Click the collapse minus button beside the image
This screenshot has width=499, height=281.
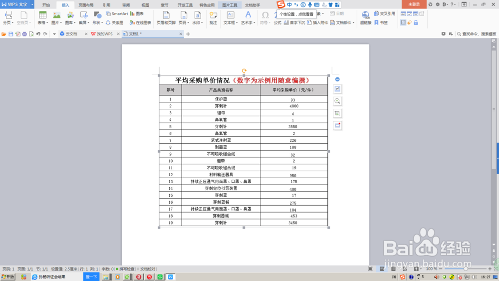click(x=337, y=79)
